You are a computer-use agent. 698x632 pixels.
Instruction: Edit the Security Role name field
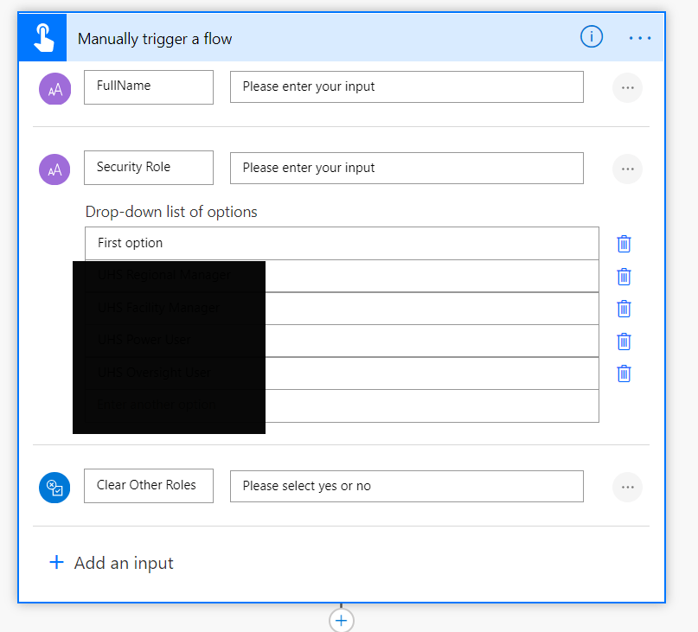point(148,168)
